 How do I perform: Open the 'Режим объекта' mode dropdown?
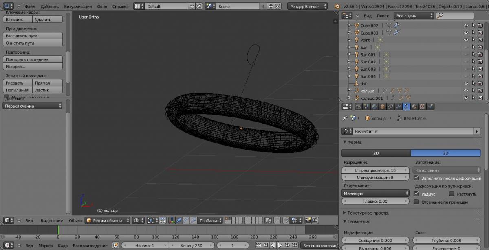pyautogui.click(x=108, y=220)
